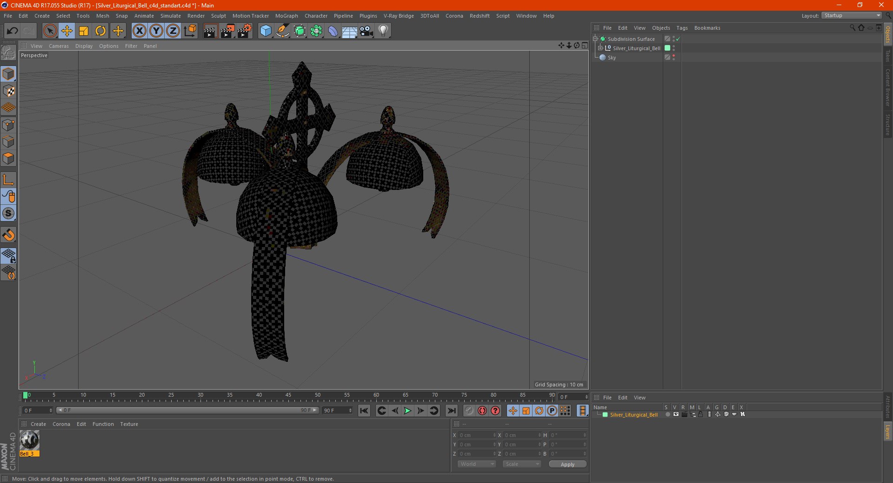Open the MoGraph menu

tap(287, 16)
